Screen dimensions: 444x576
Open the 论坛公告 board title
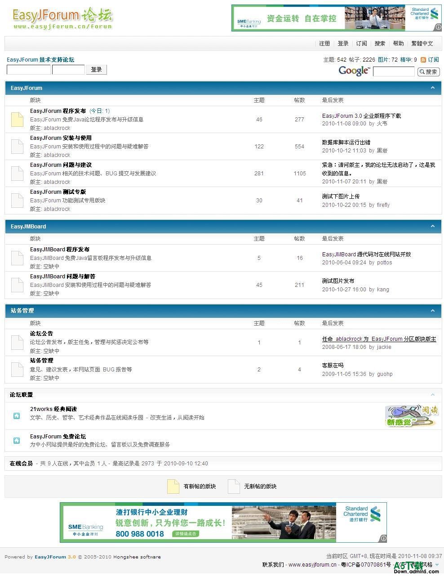[x=41, y=334]
